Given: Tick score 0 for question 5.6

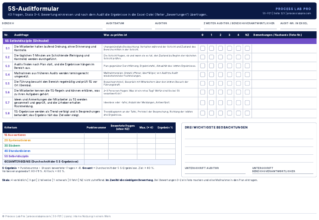Looking at the screenshot, I should tap(202, 92).
